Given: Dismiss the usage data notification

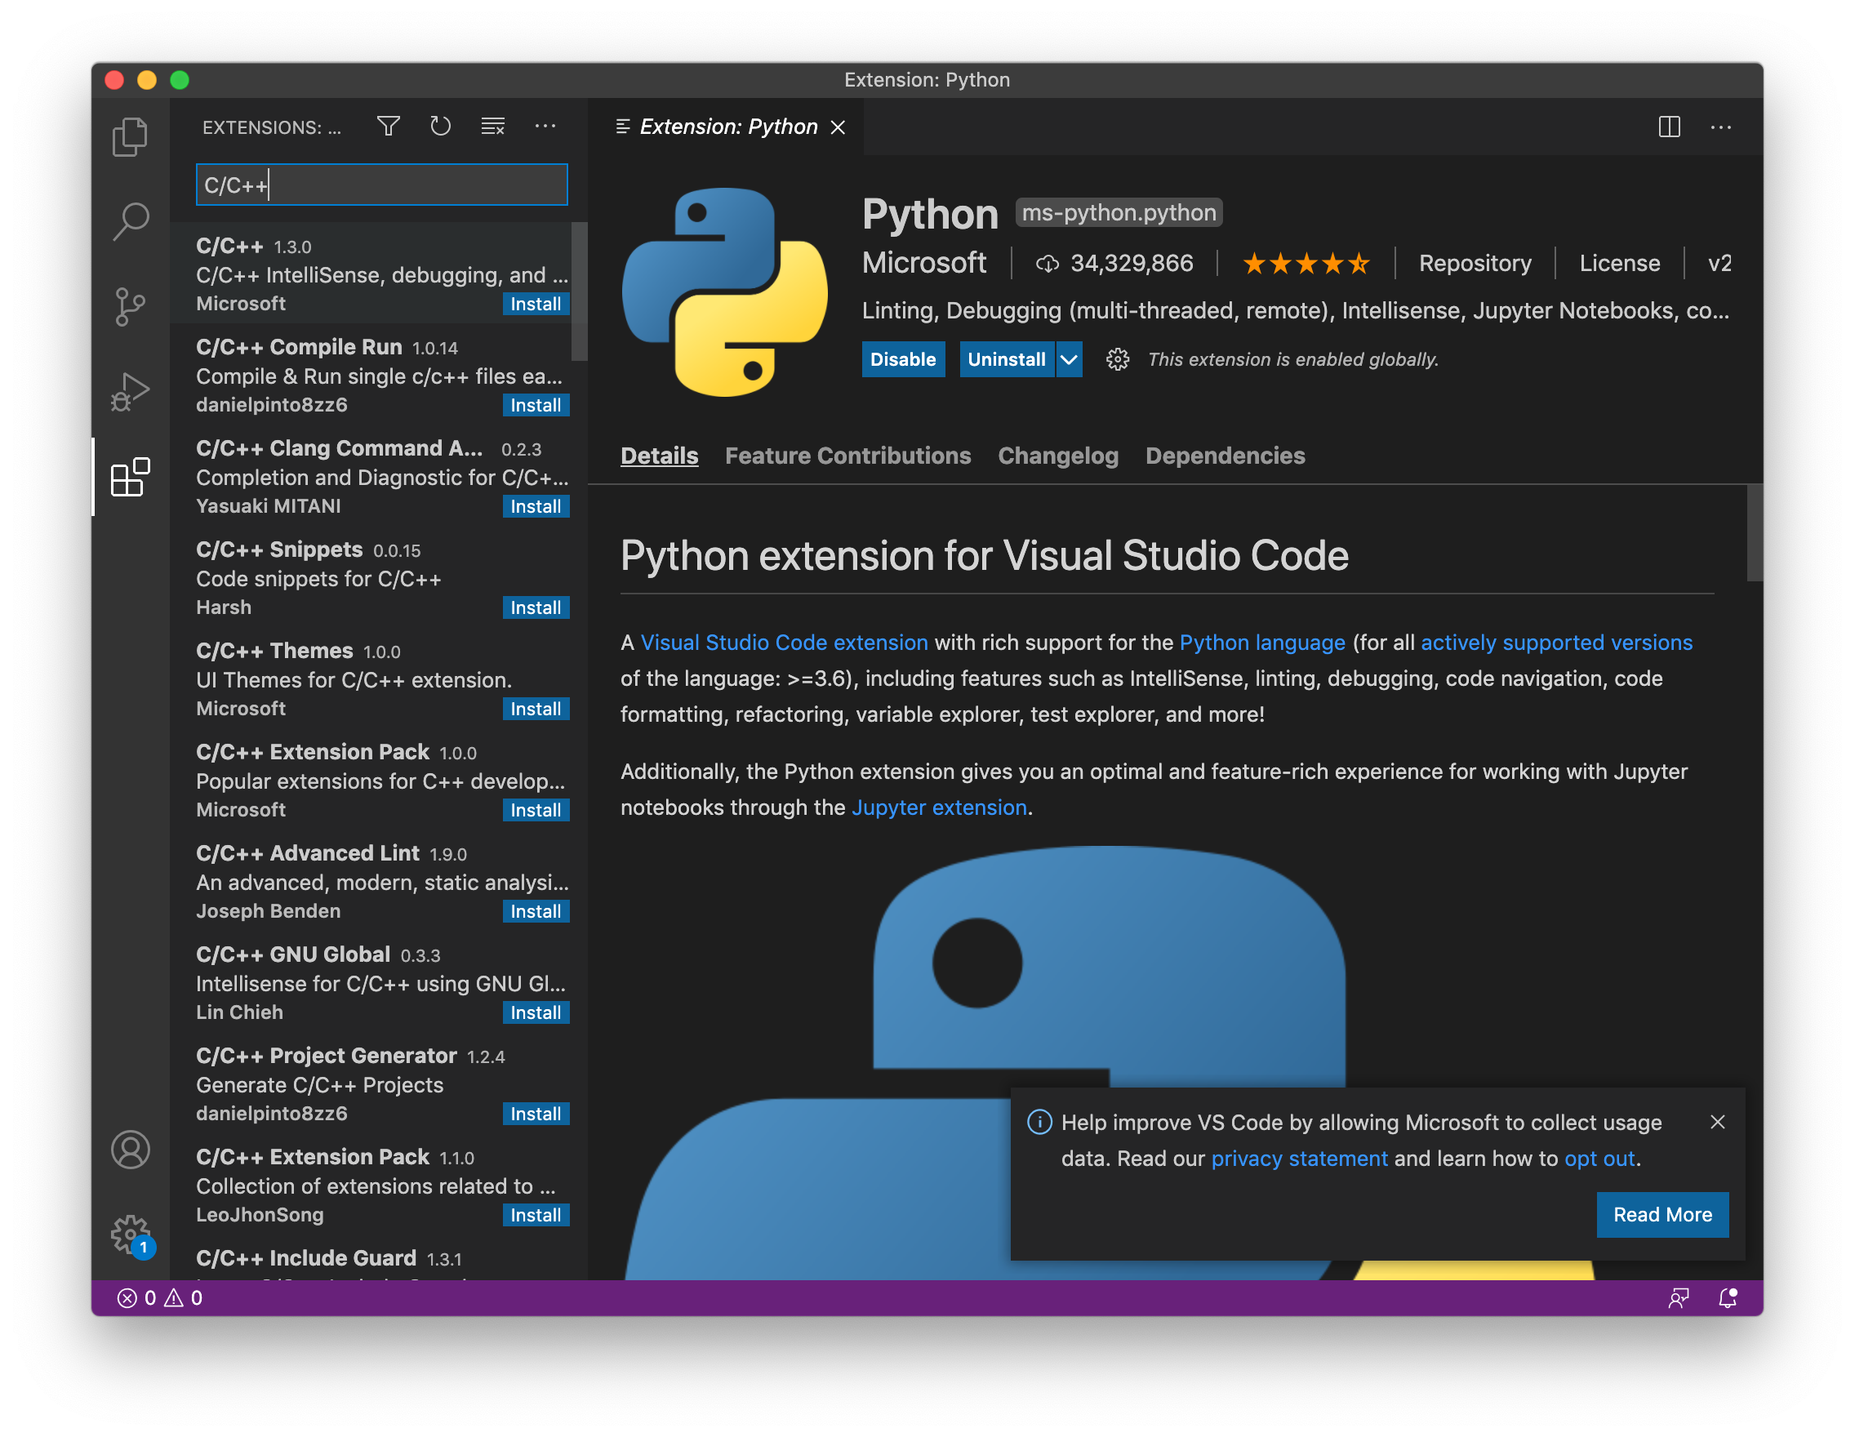Looking at the screenshot, I should point(1714,1121).
